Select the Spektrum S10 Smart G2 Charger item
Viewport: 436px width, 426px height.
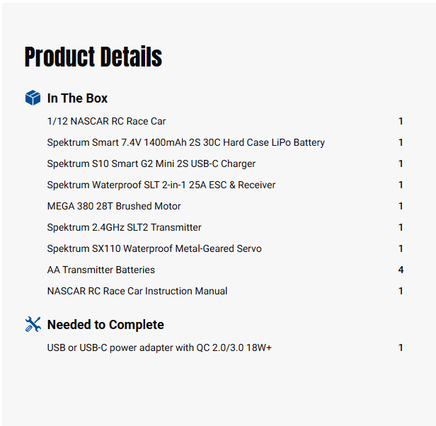[x=151, y=163]
